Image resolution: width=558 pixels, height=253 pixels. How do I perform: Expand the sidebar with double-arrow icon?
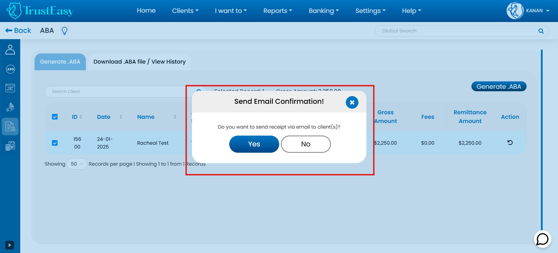tap(9, 245)
